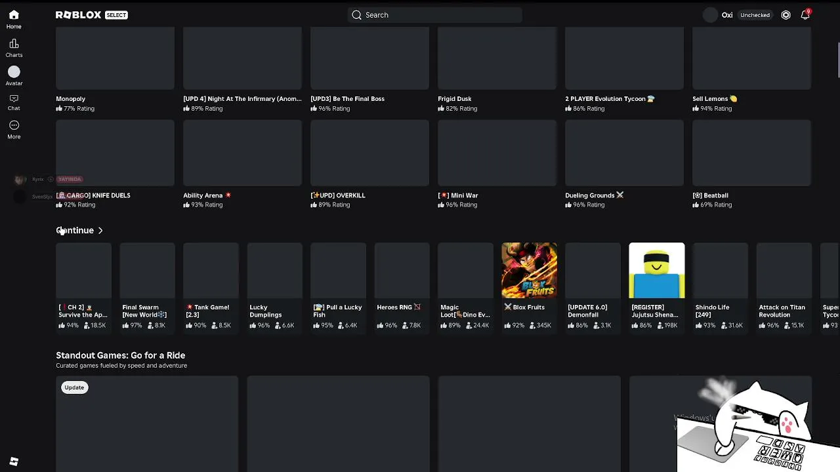Open the Continue section heading
This screenshot has width=840, height=472.
(75, 230)
